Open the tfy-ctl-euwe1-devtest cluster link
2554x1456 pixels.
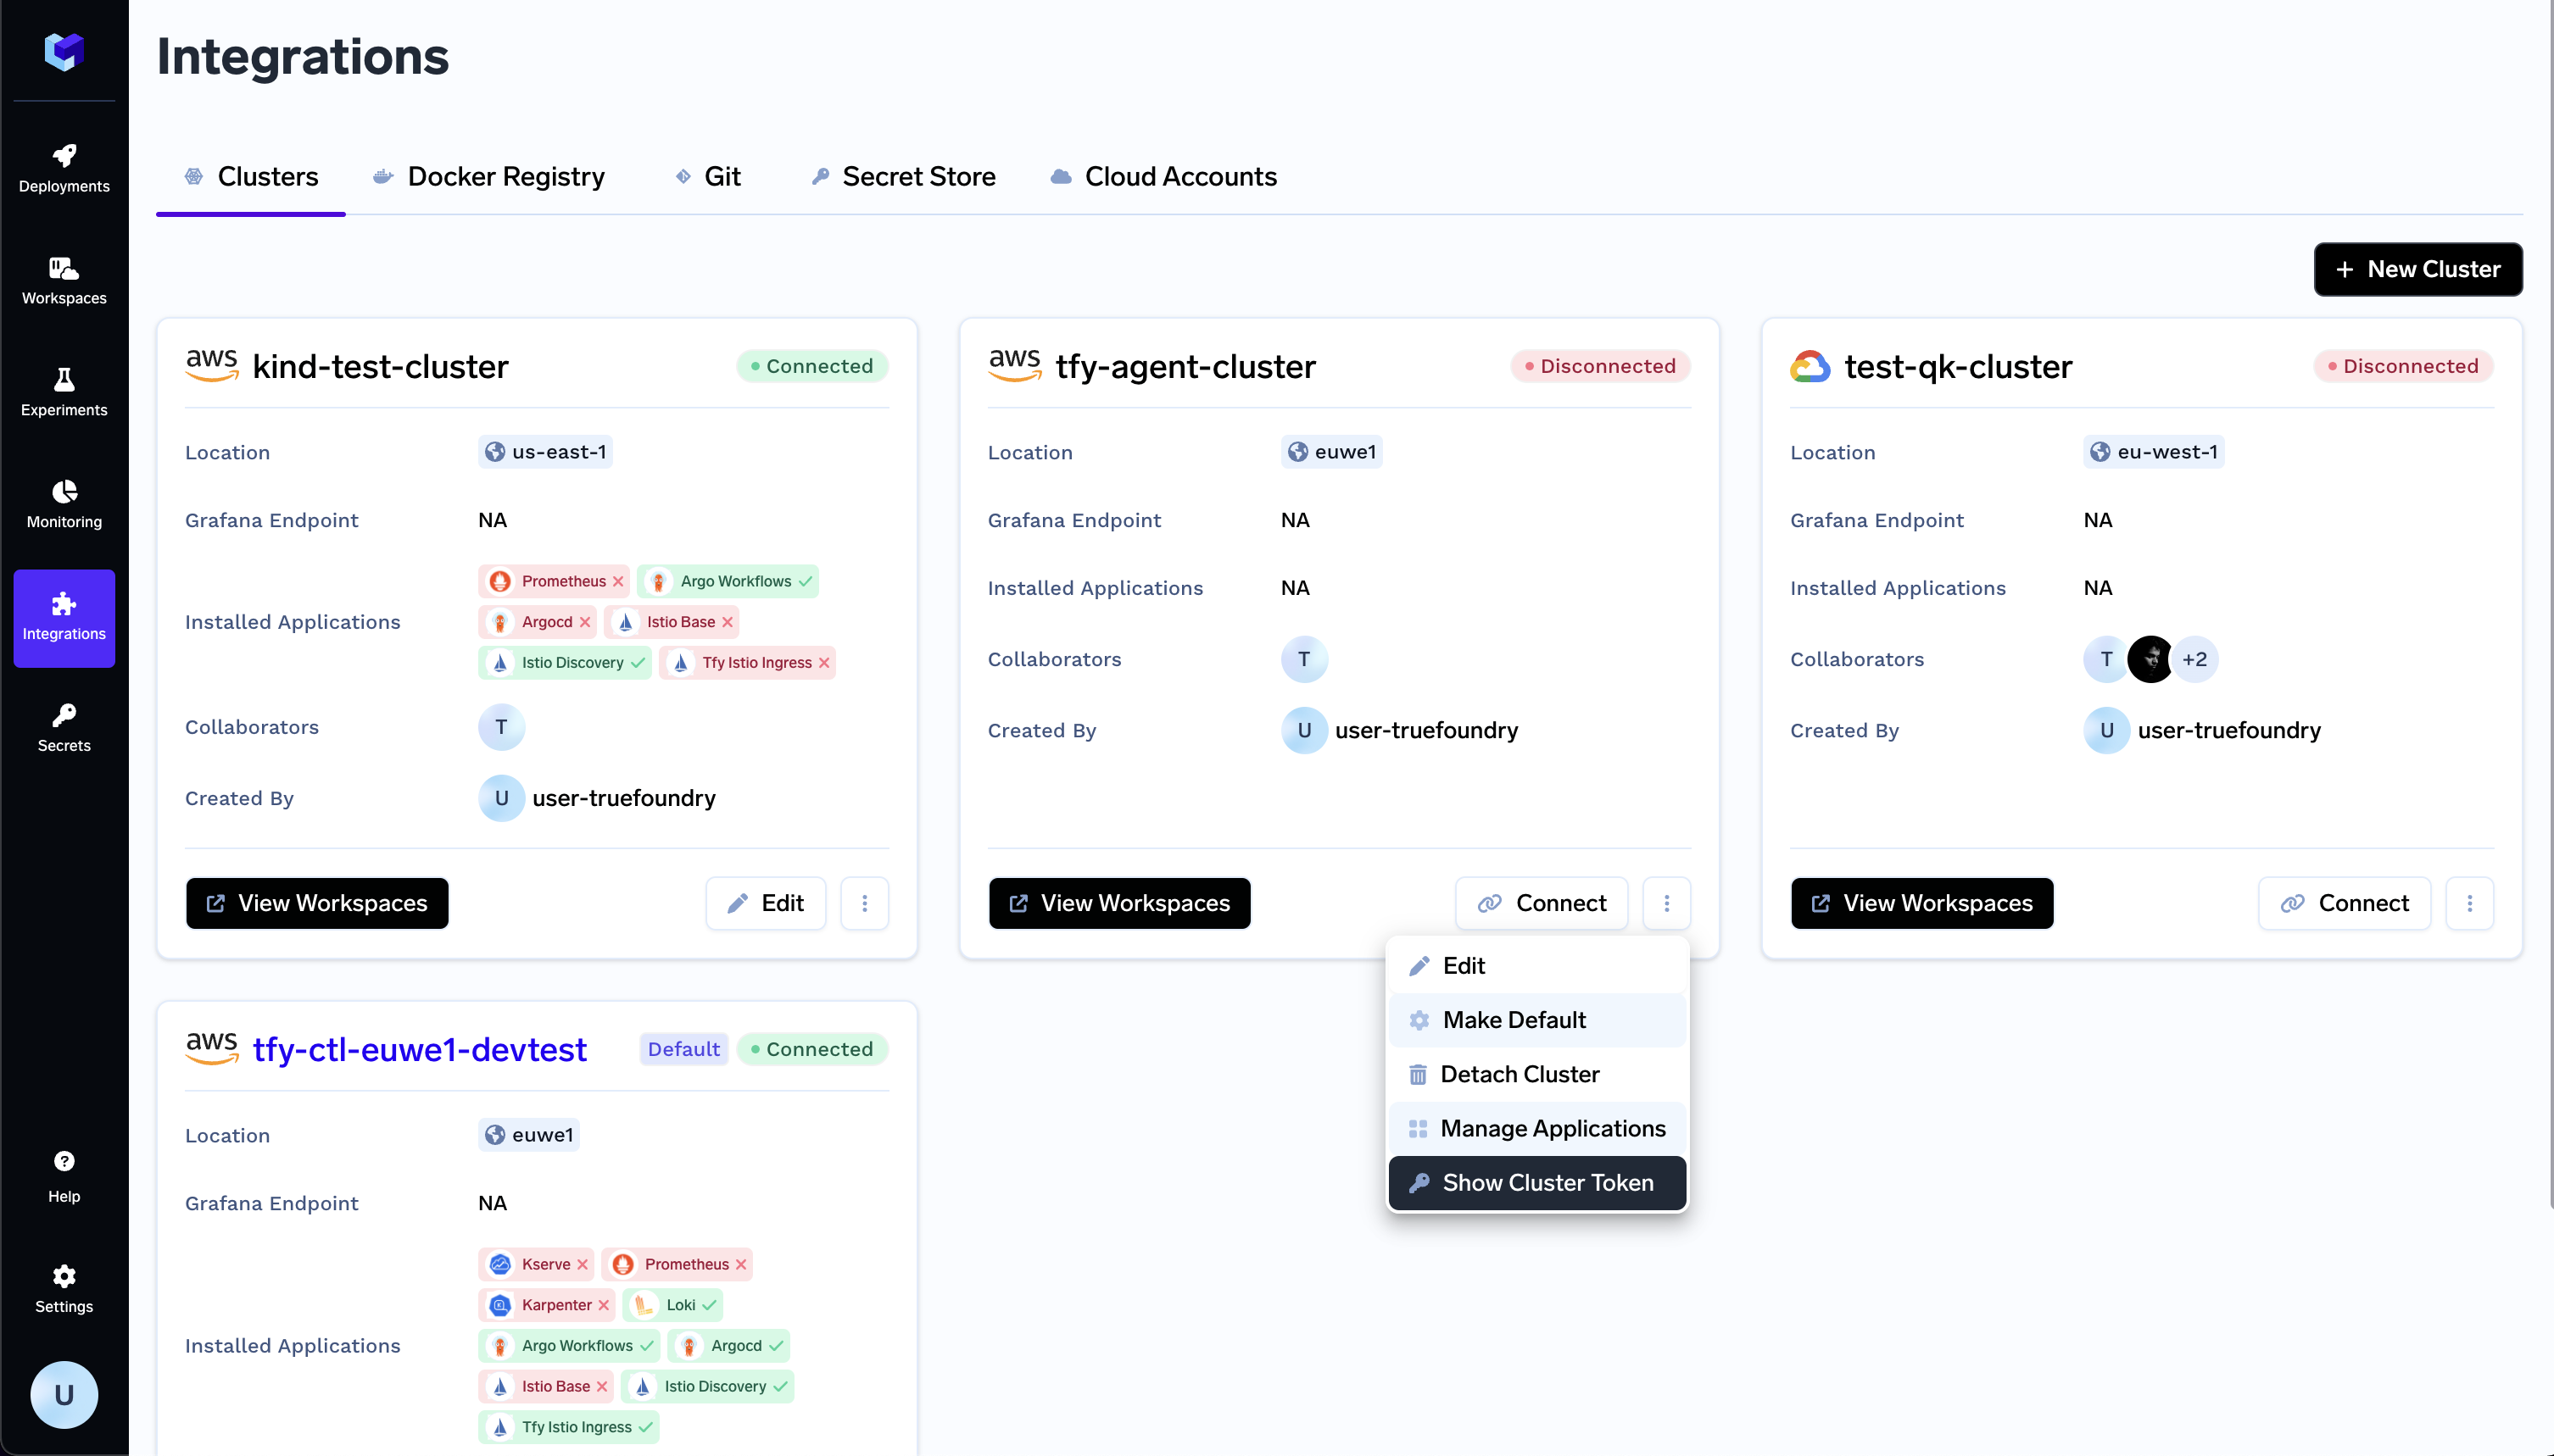point(419,1050)
